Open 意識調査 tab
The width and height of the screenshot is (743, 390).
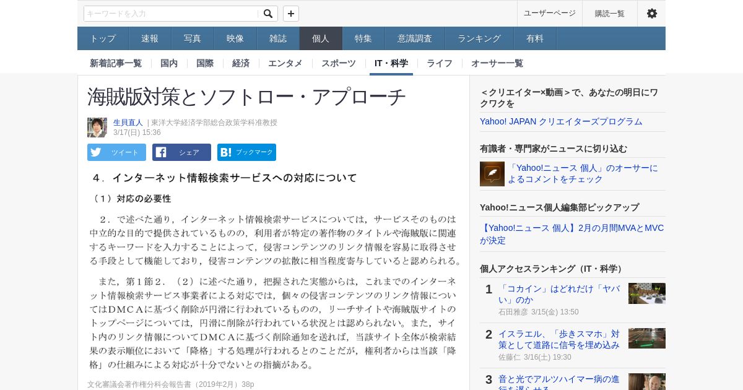(415, 38)
